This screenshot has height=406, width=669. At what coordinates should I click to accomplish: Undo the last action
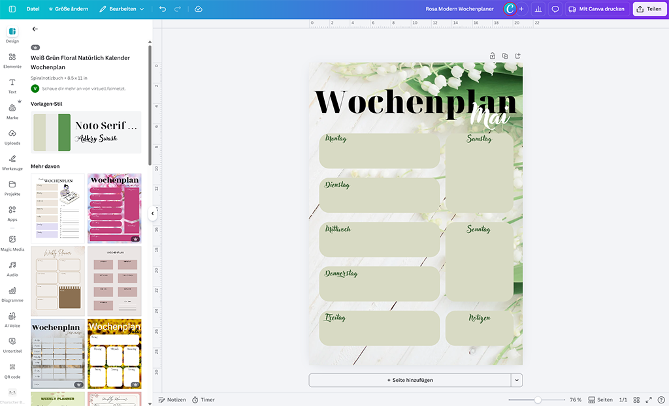[163, 9]
